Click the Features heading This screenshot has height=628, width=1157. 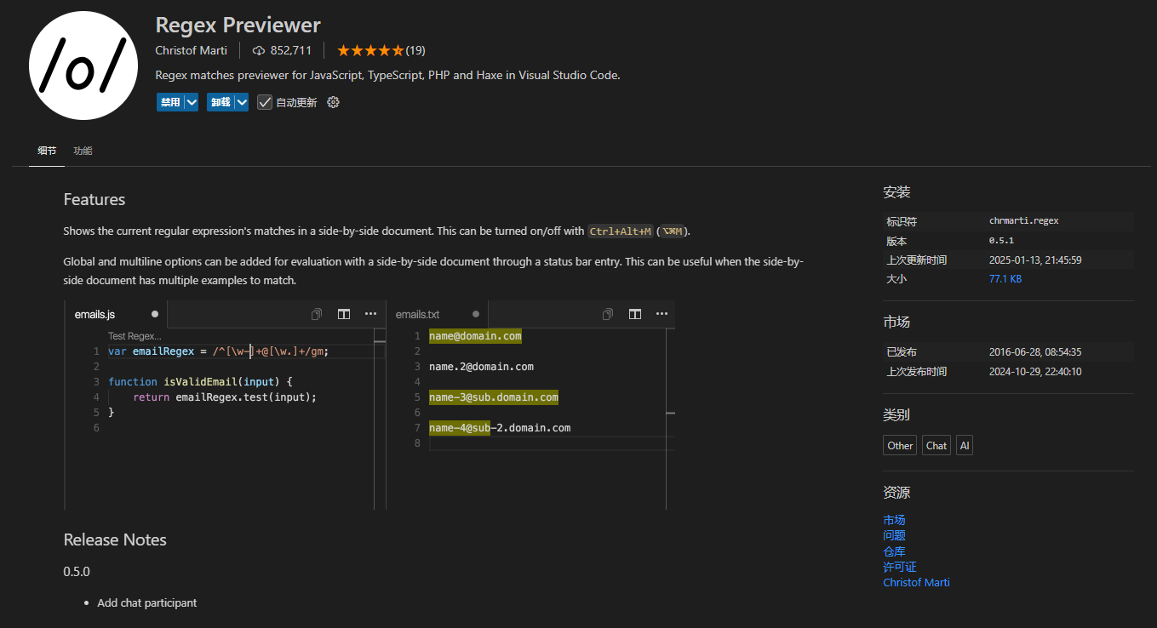(95, 199)
